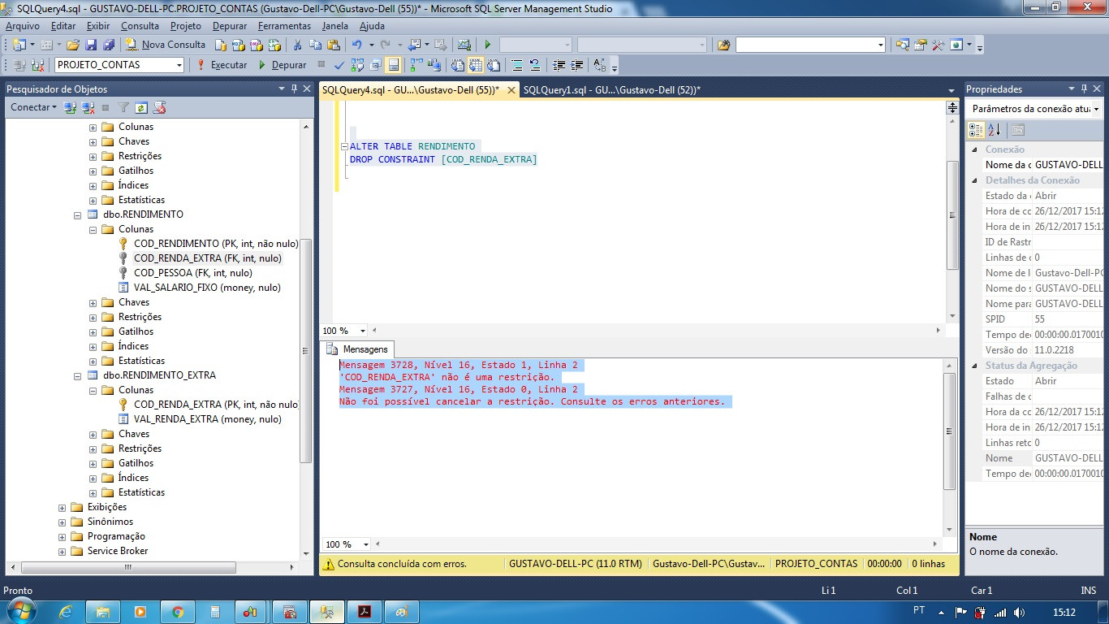Click the Object Explorer horizontal scrollbar

[128, 567]
